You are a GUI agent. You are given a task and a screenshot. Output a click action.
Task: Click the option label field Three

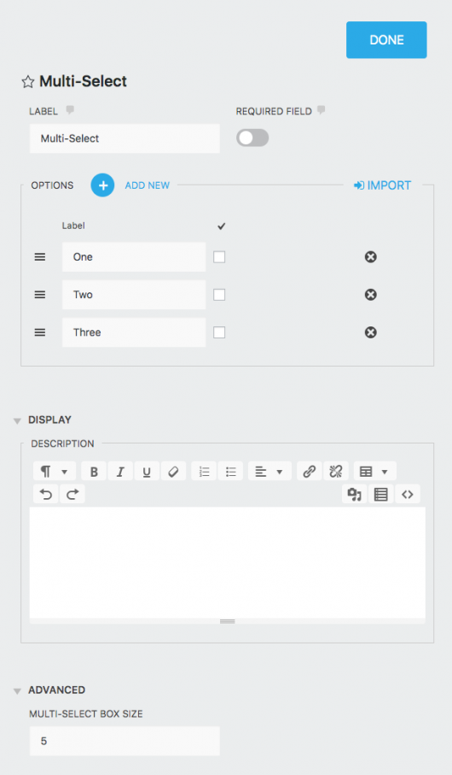click(x=134, y=332)
